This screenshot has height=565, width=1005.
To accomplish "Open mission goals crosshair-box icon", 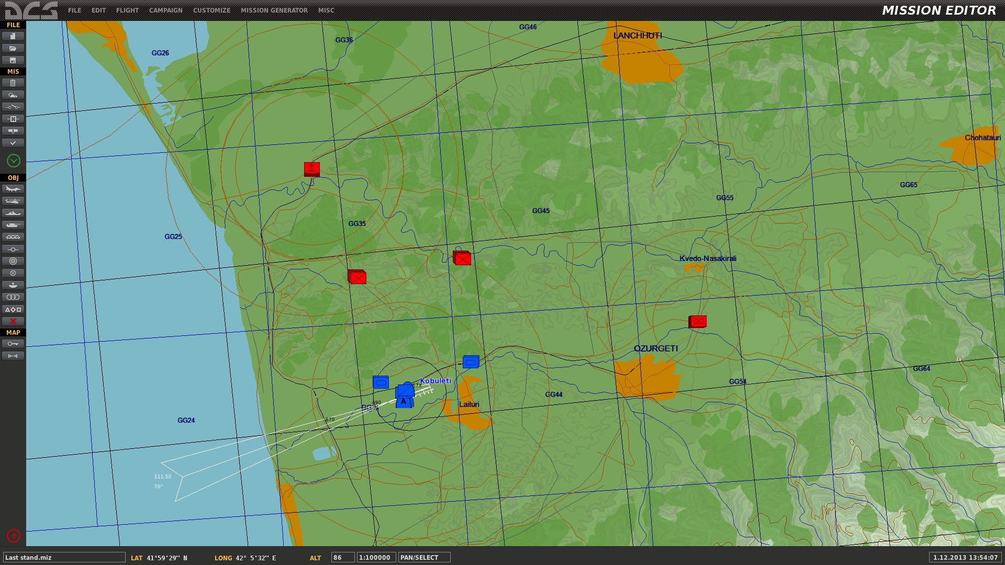I will point(13,119).
